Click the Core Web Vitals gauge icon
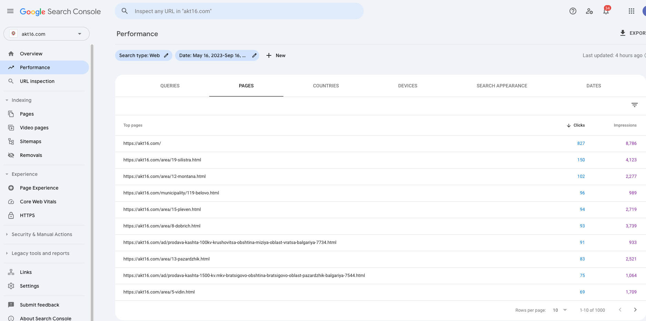This screenshot has width=646, height=321. 11,202
